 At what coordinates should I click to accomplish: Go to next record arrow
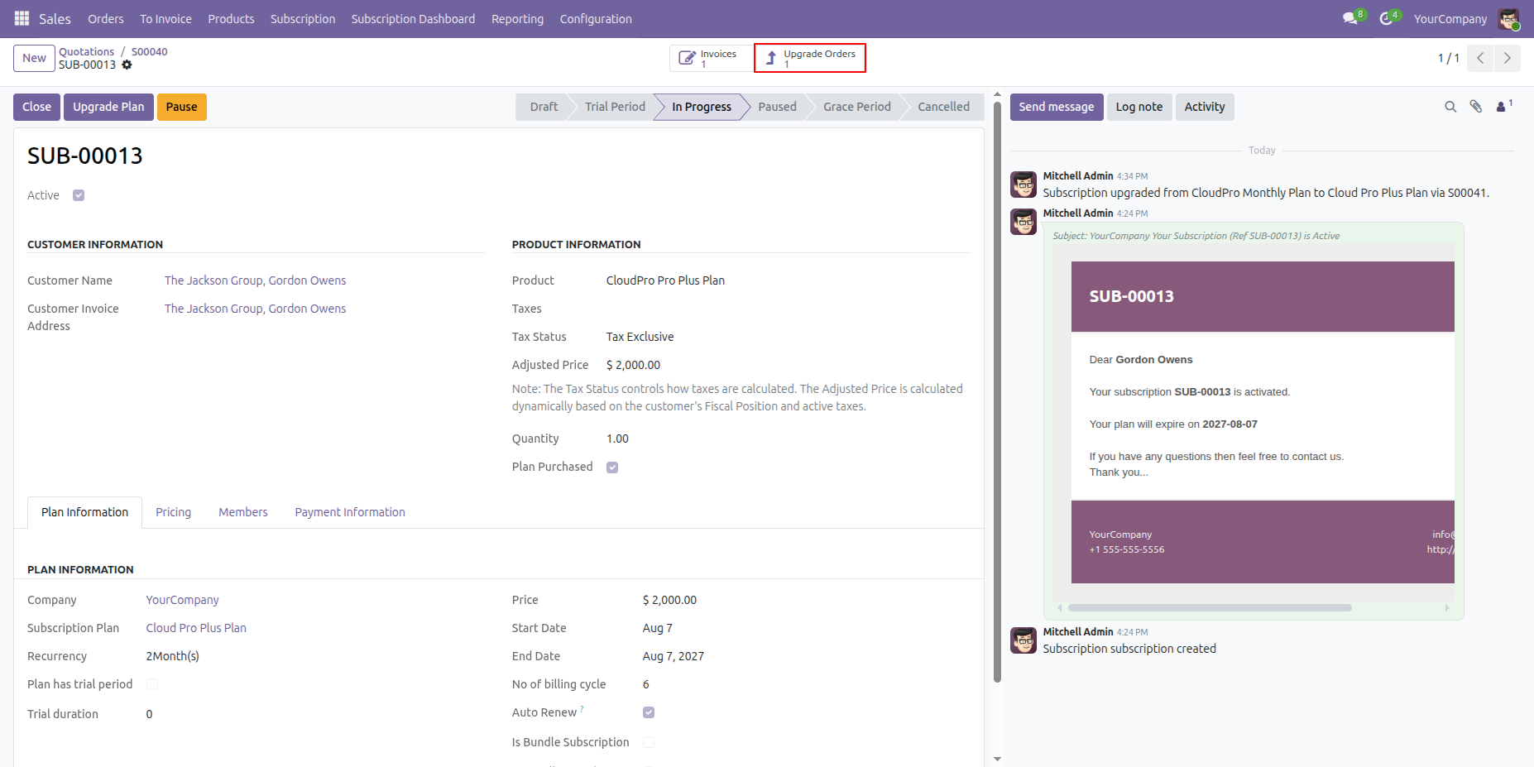[x=1507, y=58]
